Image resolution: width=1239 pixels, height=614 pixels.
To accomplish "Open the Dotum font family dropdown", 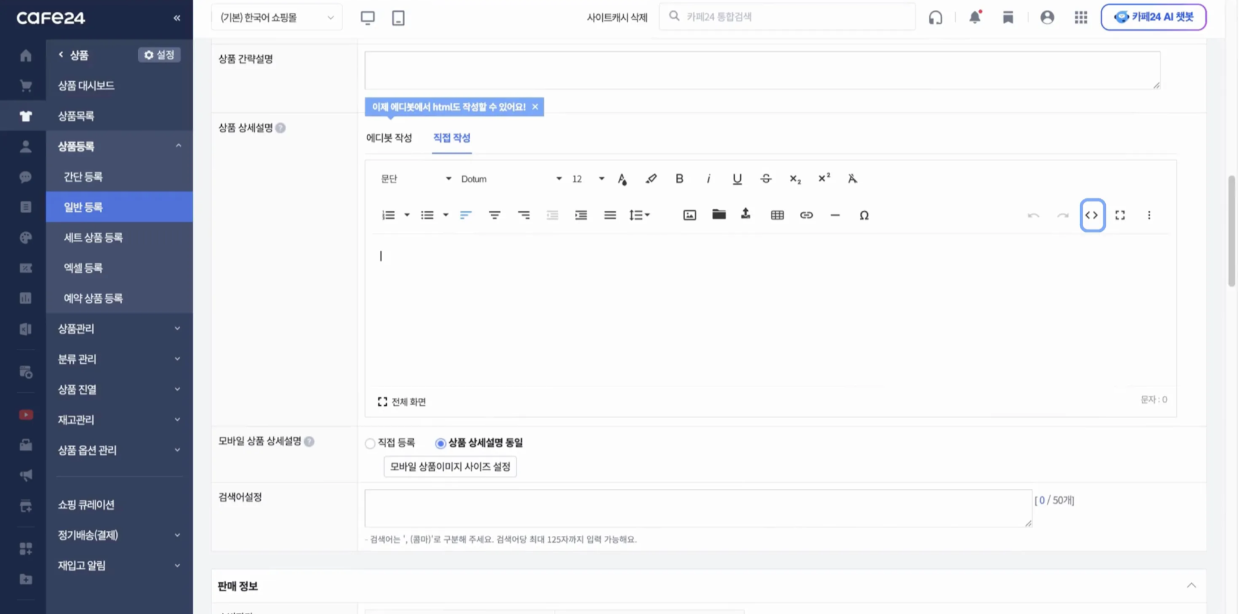I will click(x=510, y=178).
